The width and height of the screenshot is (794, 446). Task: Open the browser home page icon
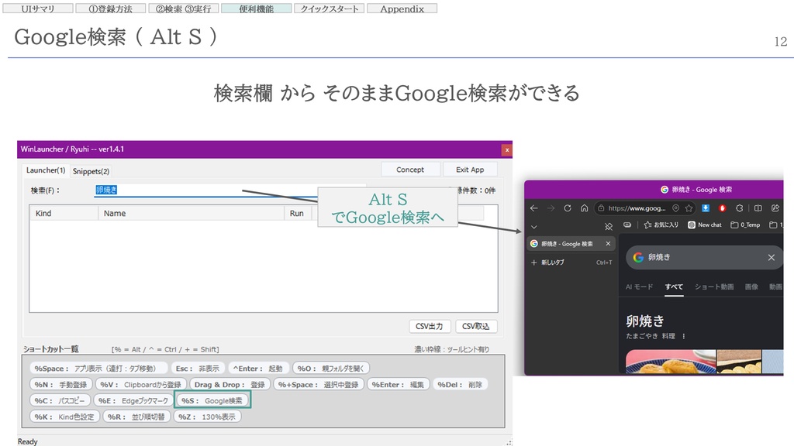584,208
